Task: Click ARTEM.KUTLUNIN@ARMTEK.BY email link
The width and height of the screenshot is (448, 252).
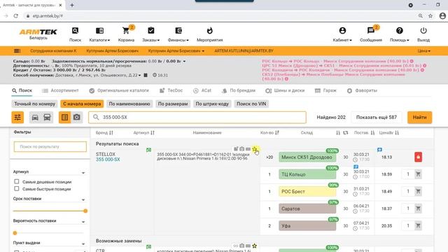Action: [x=244, y=51]
